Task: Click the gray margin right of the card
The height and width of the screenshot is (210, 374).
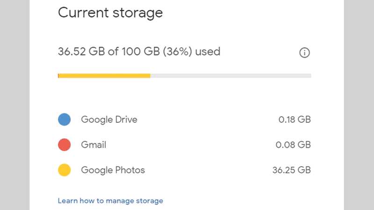Action: (x=359, y=105)
